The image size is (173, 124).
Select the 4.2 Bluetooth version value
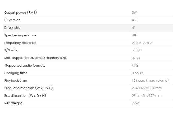coord(134,20)
